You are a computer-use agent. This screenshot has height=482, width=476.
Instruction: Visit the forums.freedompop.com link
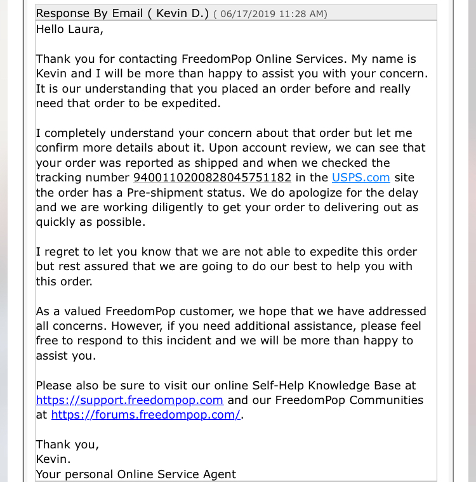coord(146,415)
